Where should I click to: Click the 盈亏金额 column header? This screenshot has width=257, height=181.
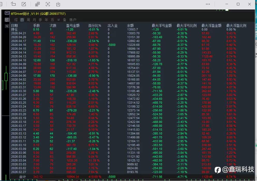[x=73, y=26]
